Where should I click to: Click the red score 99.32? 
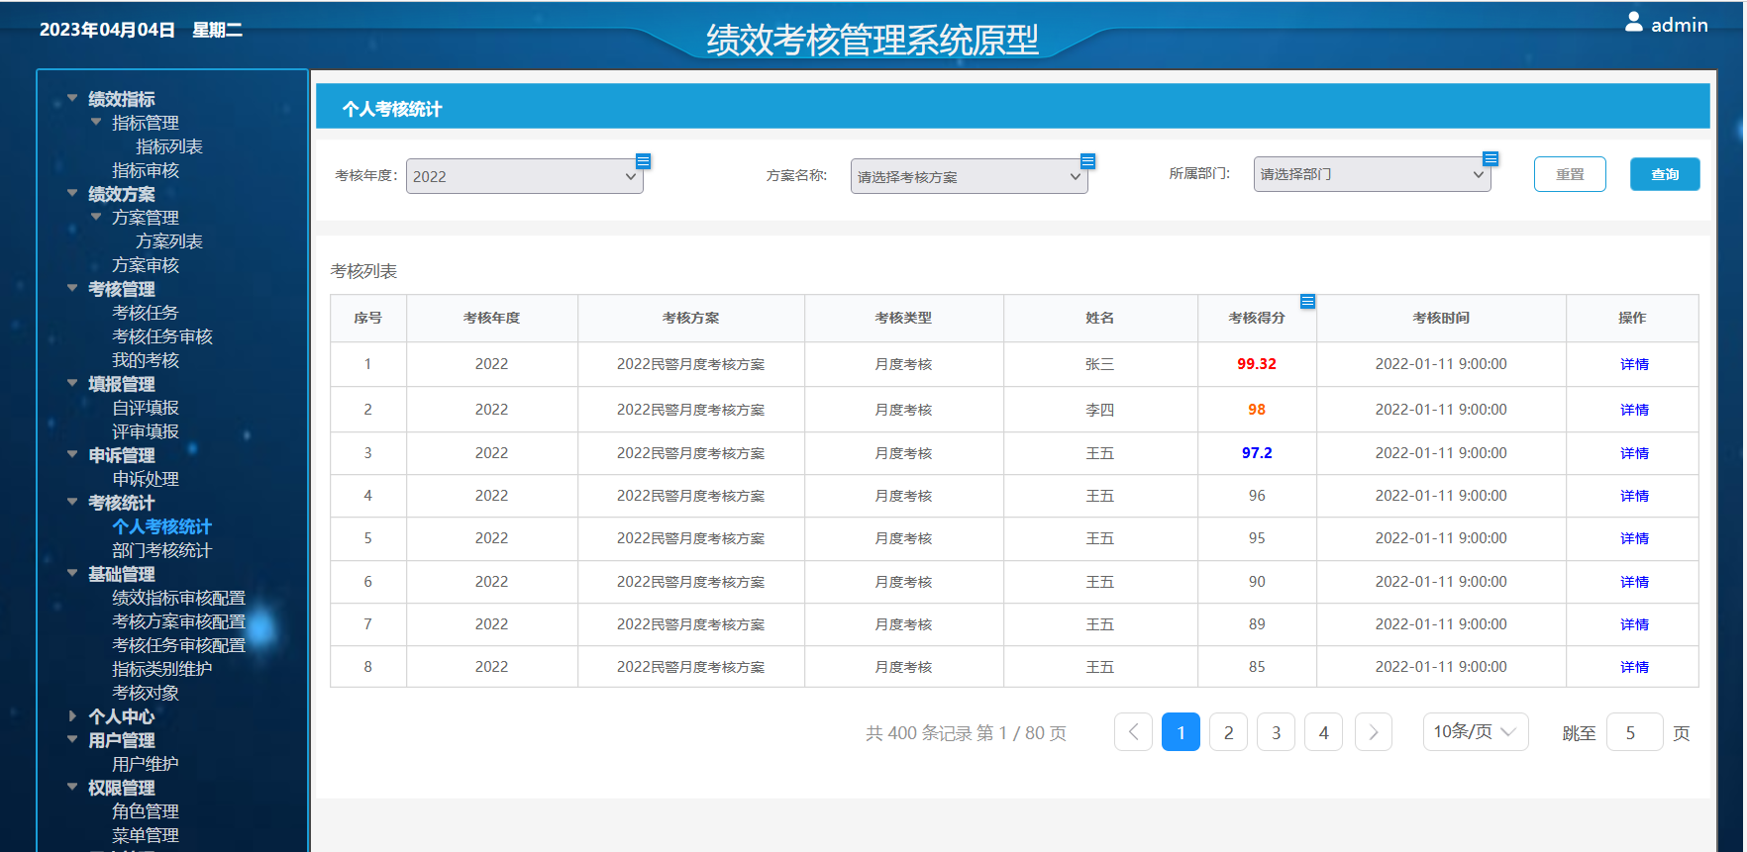click(x=1257, y=364)
